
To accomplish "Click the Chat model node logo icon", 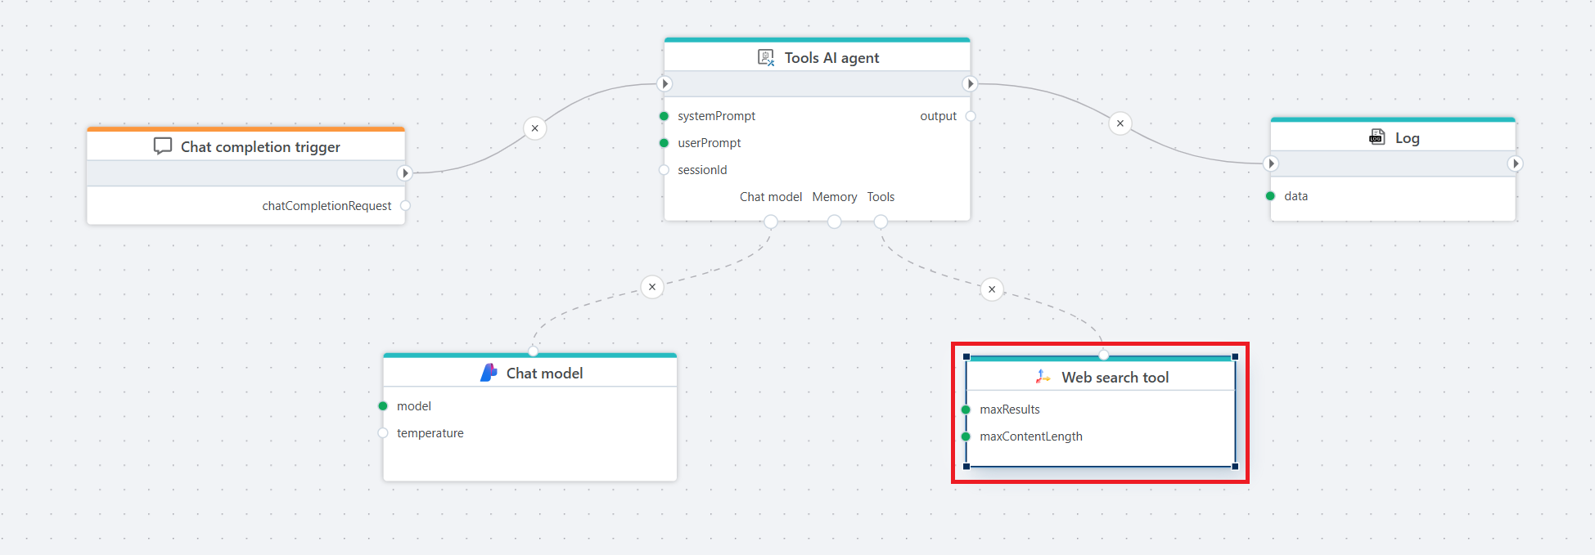I will click(489, 373).
